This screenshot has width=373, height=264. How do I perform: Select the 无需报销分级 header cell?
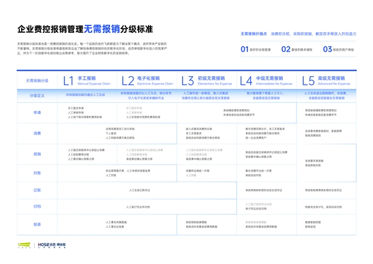[37, 81]
